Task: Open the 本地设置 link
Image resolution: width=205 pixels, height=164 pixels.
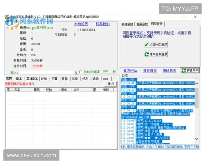Action: point(81,24)
